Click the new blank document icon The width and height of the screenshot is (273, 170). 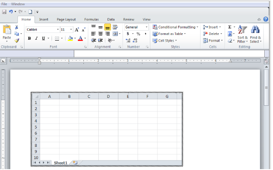(x=30, y=12)
